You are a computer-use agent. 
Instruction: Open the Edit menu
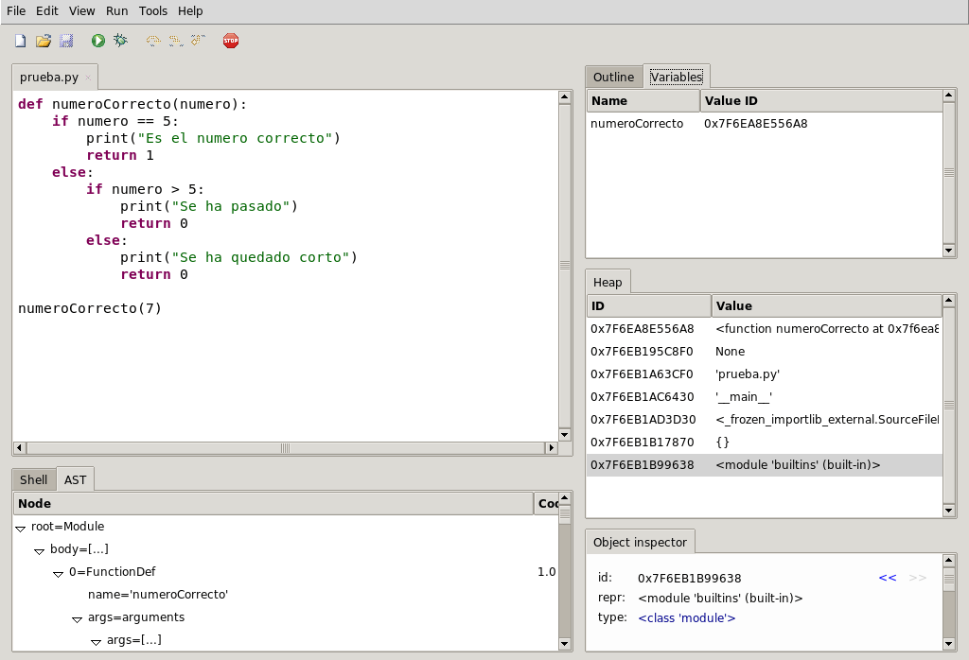click(x=47, y=11)
